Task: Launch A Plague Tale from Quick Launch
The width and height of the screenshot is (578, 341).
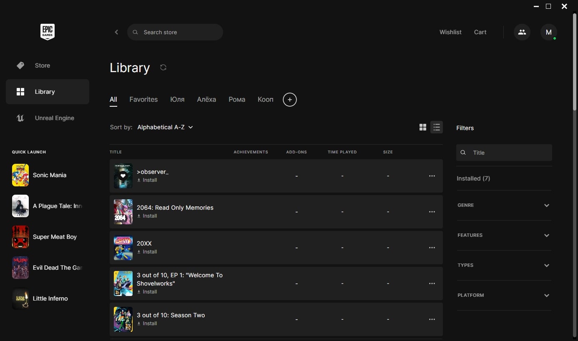Action: tap(48, 206)
